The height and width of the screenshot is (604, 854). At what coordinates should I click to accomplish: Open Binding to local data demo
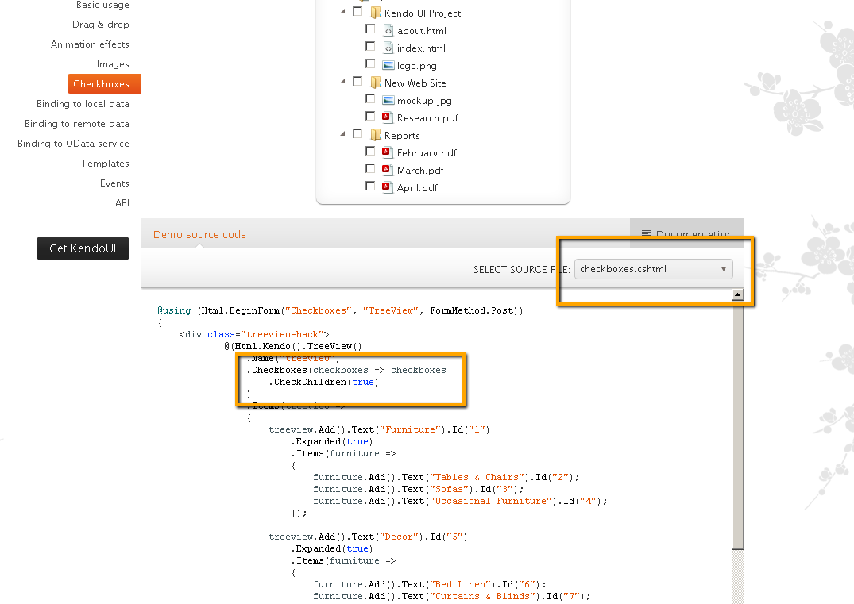coord(83,103)
